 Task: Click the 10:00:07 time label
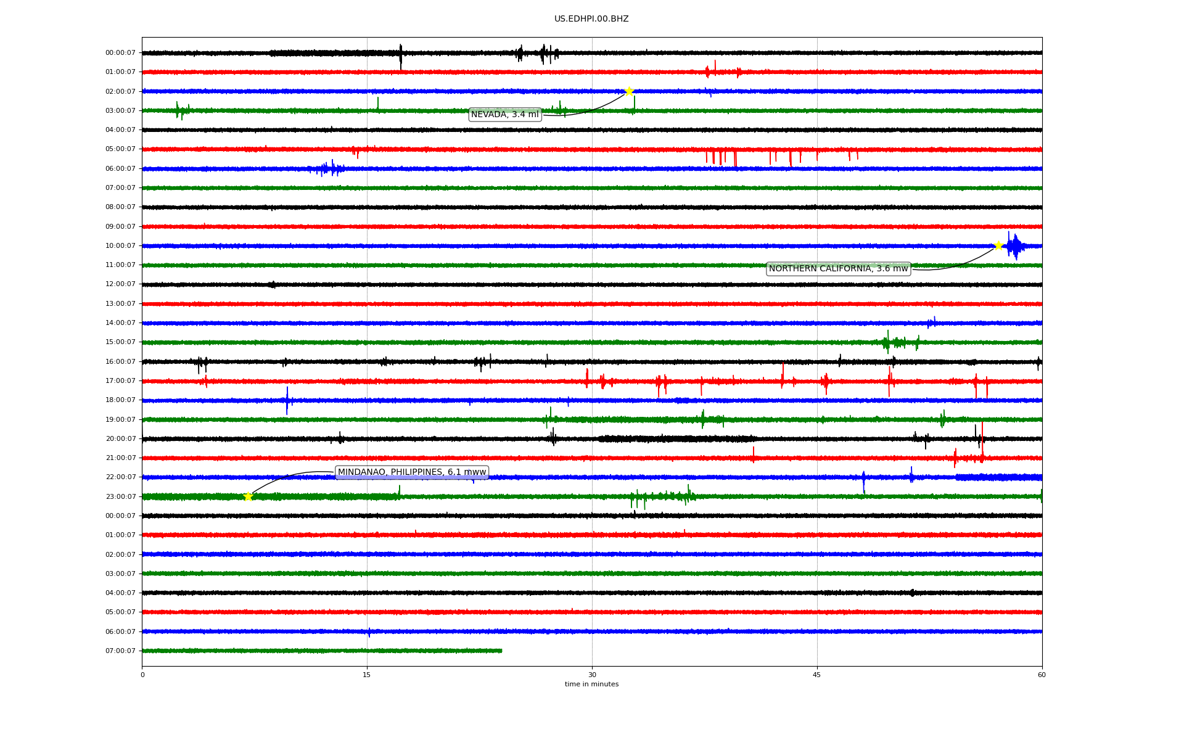[x=120, y=246]
